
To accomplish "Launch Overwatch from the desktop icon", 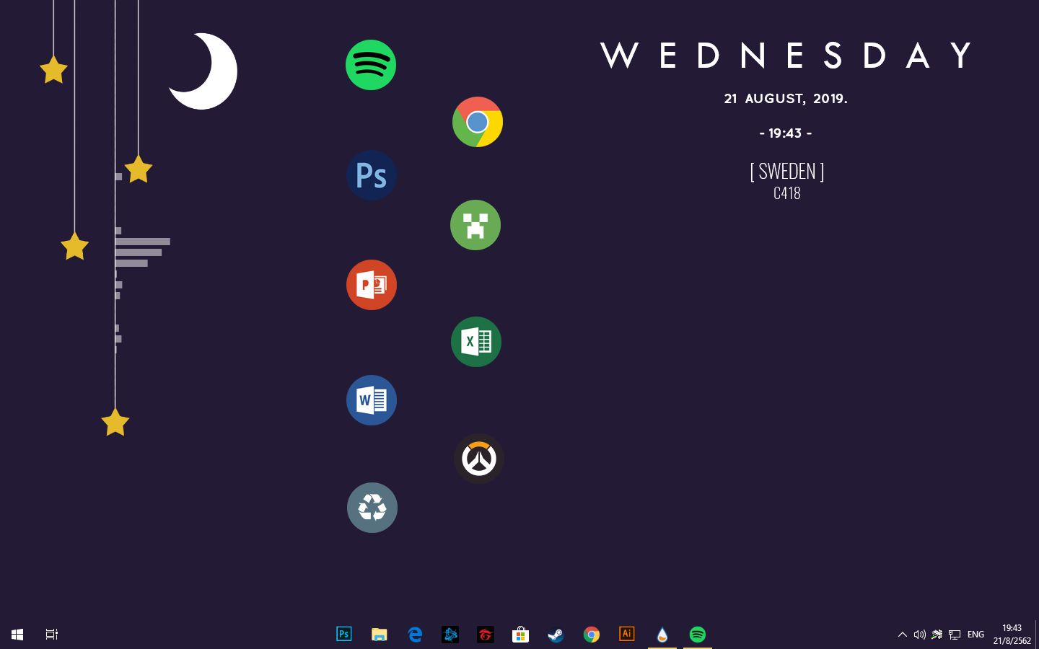I will [479, 459].
